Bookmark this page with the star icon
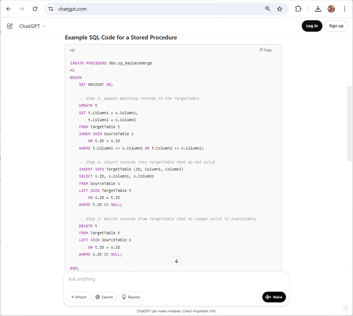This screenshot has height=316, width=353. [280, 9]
